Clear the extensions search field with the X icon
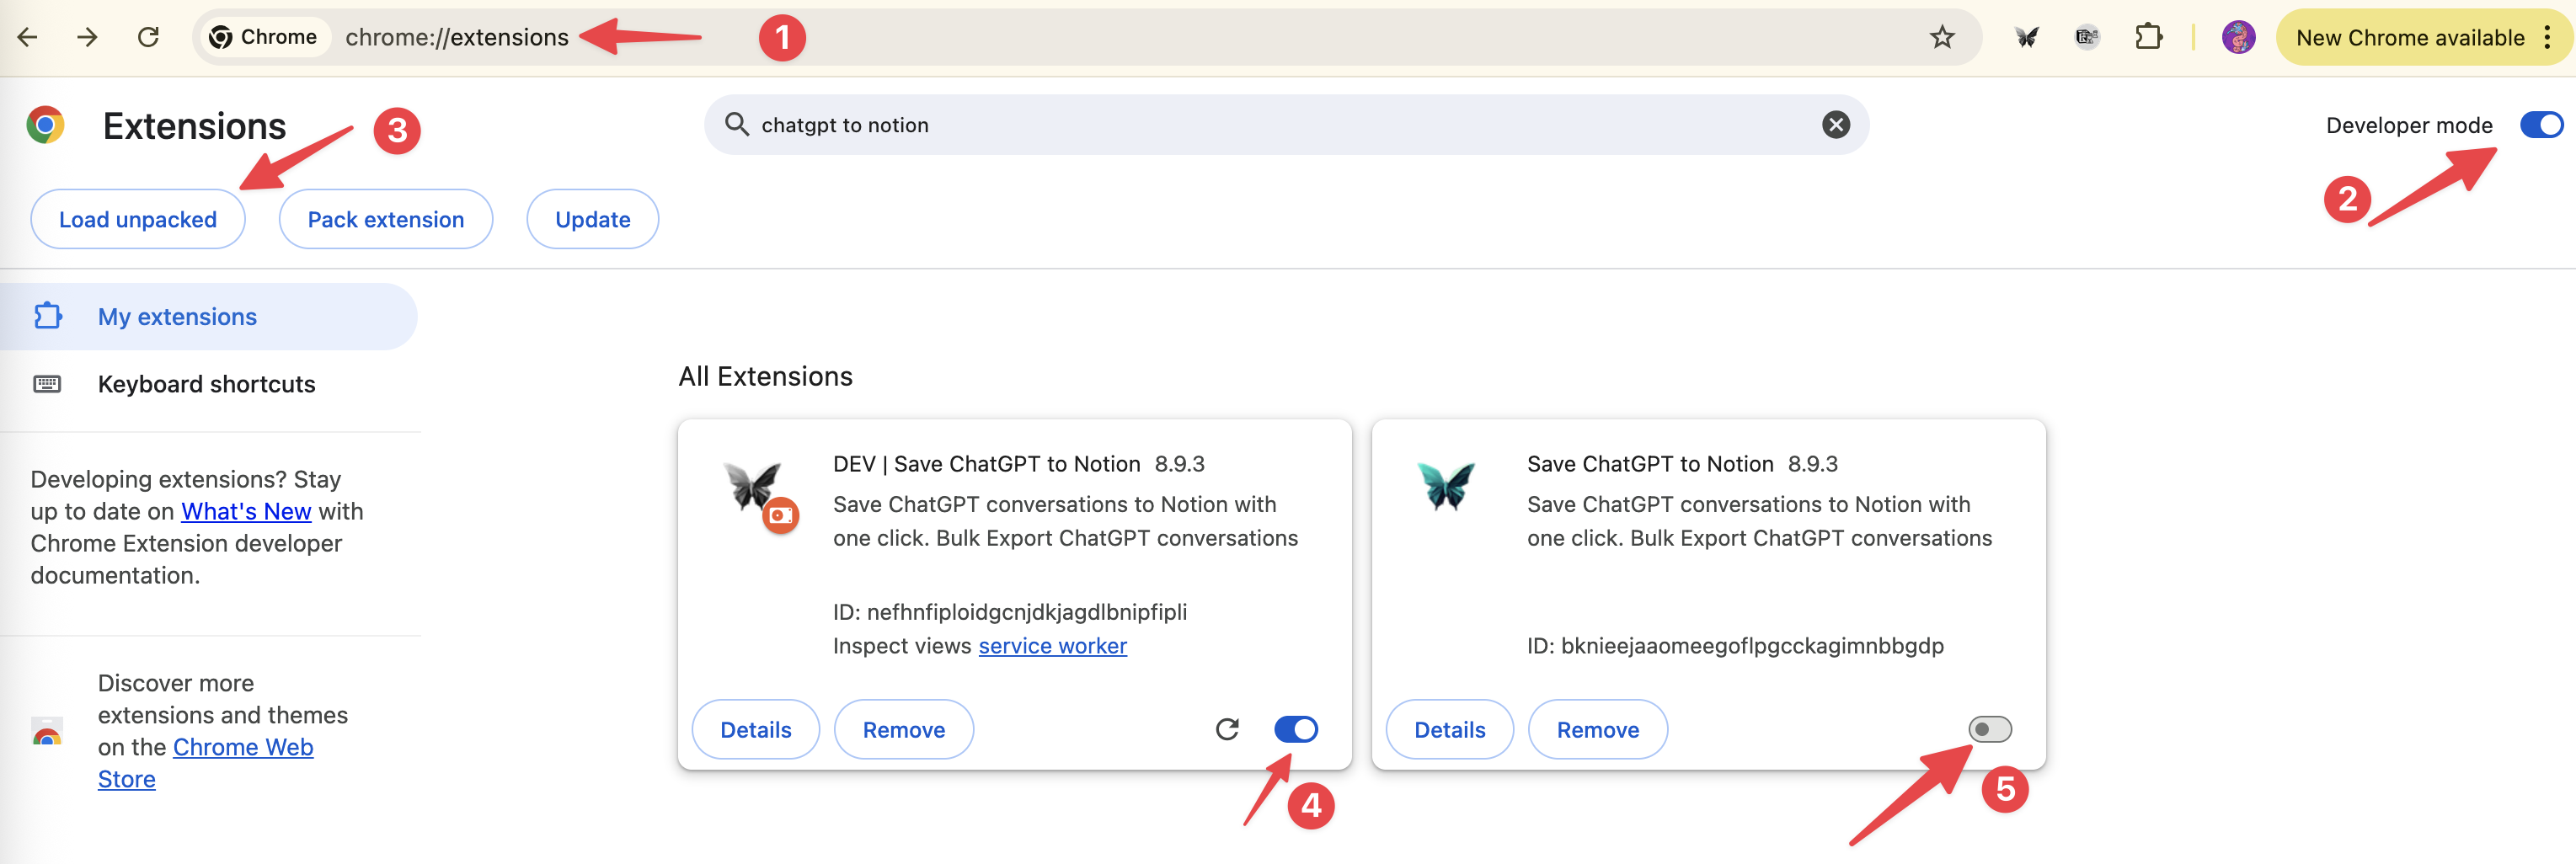The height and width of the screenshot is (864, 2576). click(1836, 124)
